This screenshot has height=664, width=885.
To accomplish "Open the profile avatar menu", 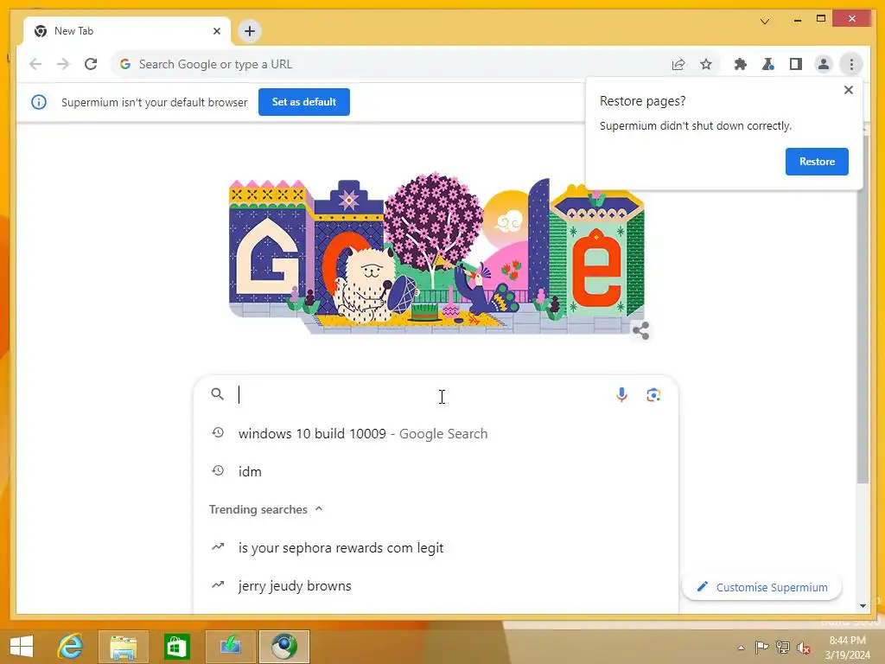I will pos(824,64).
